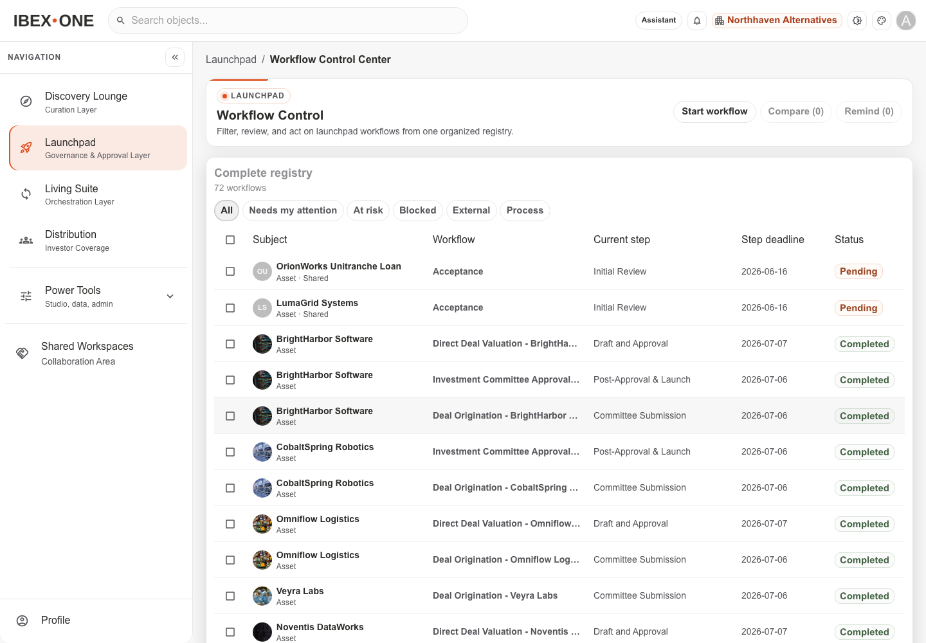The width and height of the screenshot is (926, 643).
Task: Collapse the navigation sidebar
Action: (175, 57)
